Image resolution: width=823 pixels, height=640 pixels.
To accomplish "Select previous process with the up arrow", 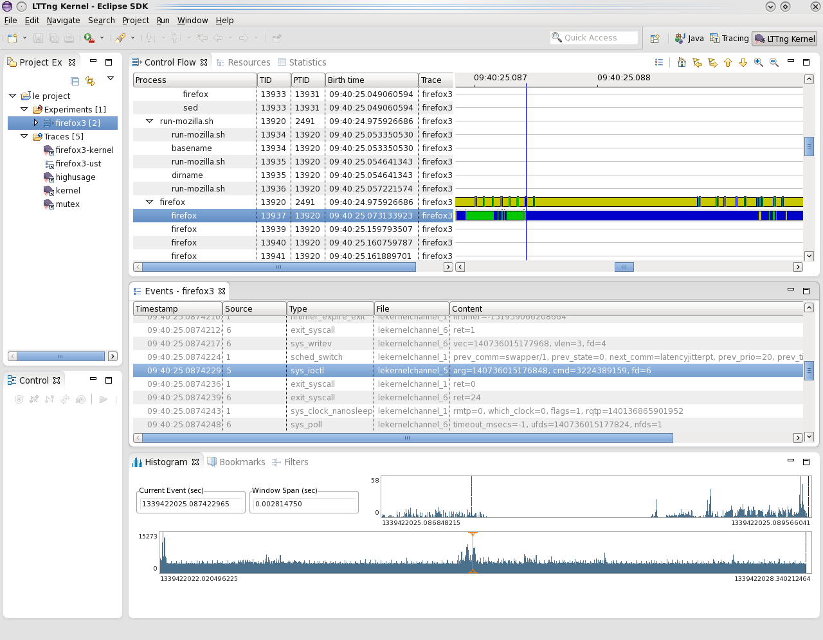I will 728,62.
